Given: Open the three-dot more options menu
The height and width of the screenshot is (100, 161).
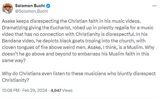Looking at the screenshot, I should [x=154, y=6].
